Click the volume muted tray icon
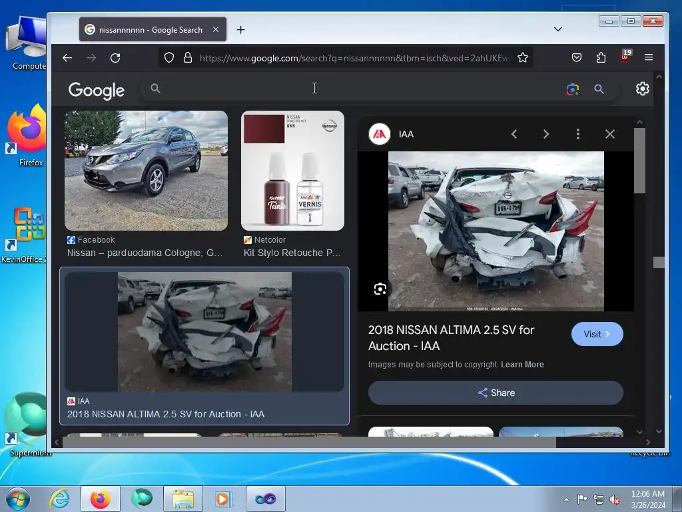The width and height of the screenshot is (682, 512). 615,499
